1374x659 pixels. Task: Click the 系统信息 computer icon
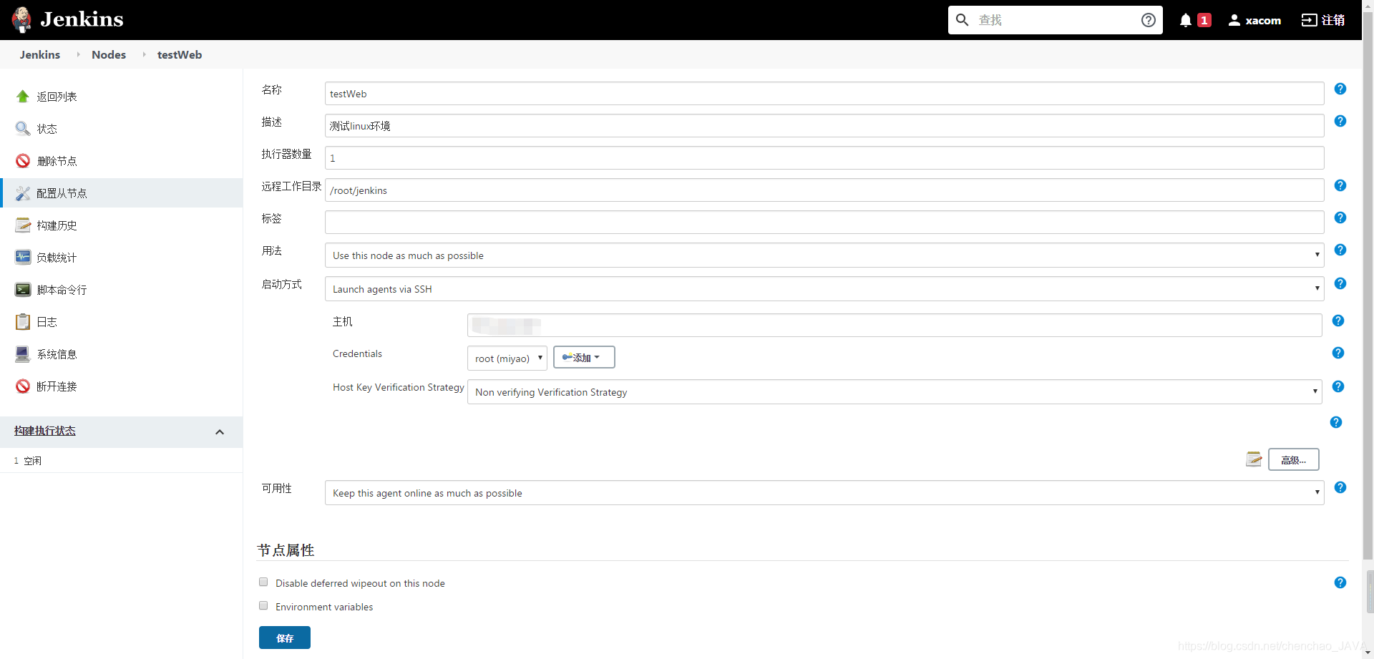pyautogui.click(x=23, y=354)
